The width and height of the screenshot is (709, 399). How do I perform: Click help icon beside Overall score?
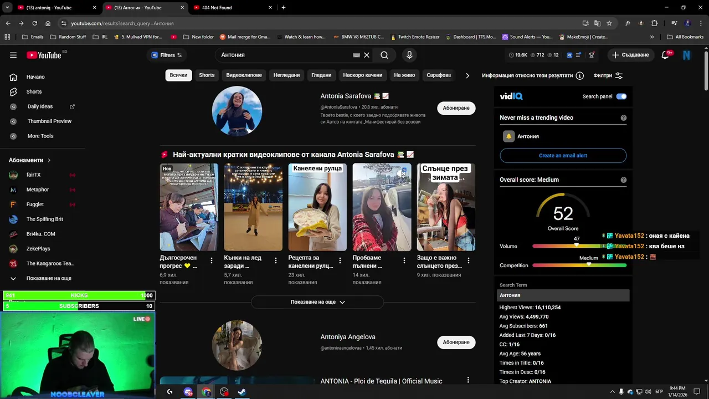tap(624, 180)
